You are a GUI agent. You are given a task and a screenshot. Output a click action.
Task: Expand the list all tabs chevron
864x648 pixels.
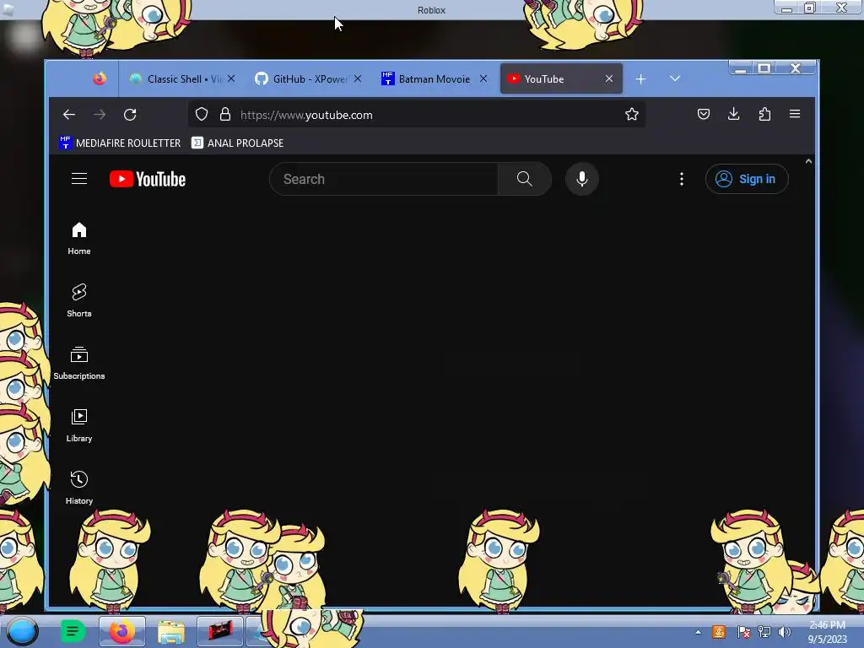click(x=675, y=78)
